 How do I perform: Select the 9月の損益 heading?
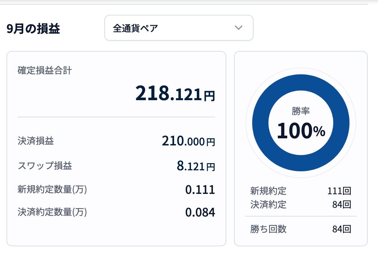pyautogui.click(x=33, y=29)
